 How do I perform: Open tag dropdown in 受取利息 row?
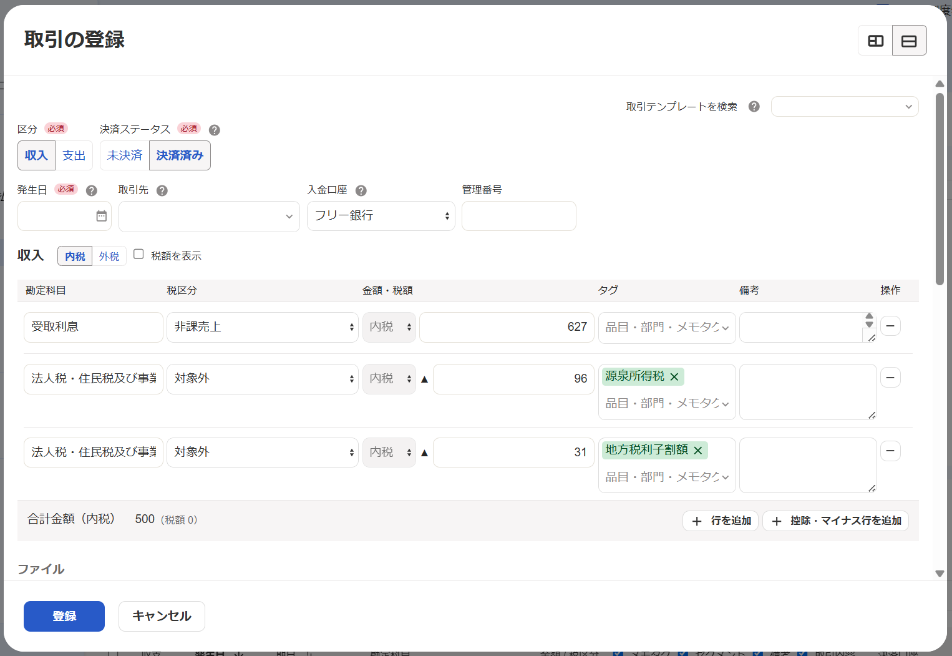point(667,328)
